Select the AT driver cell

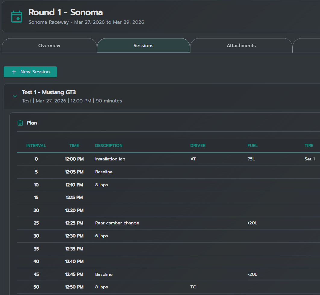[193, 159]
